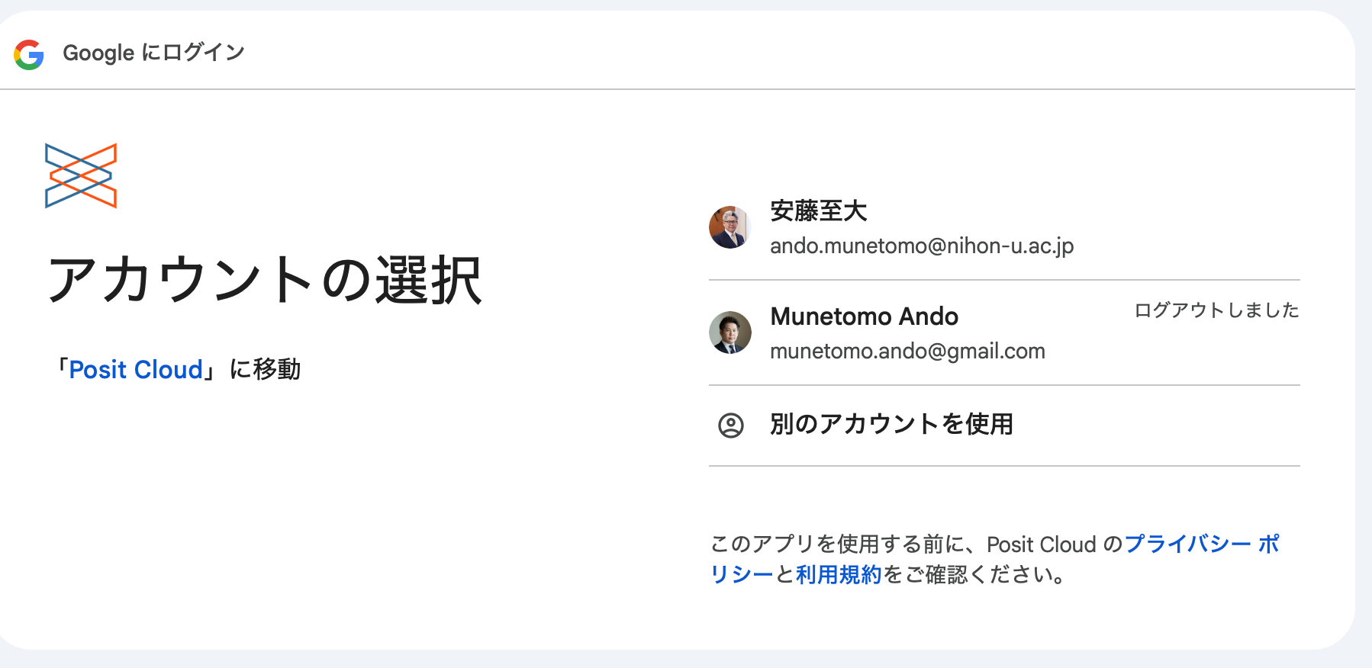This screenshot has width=1372, height=668.
Task: Click the をご確認ください text
Action: [974, 574]
